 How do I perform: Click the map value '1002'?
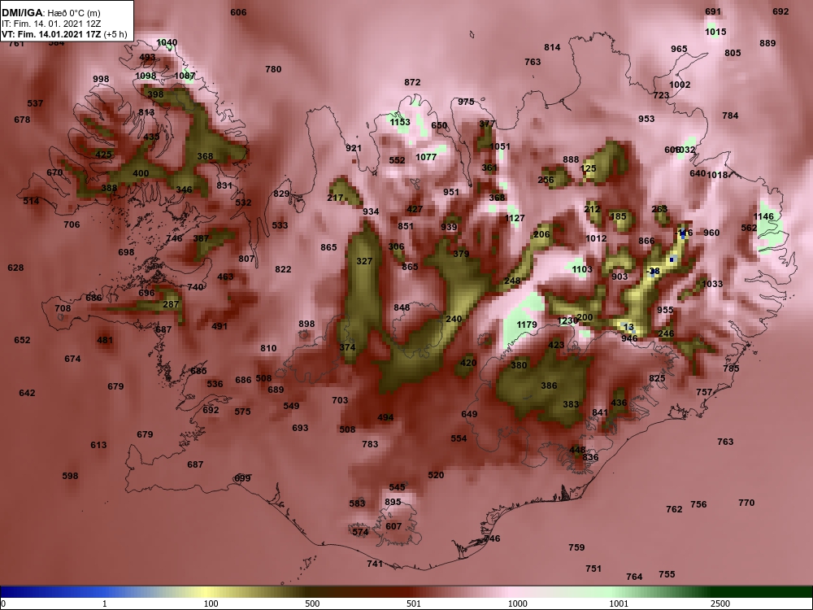point(680,85)
